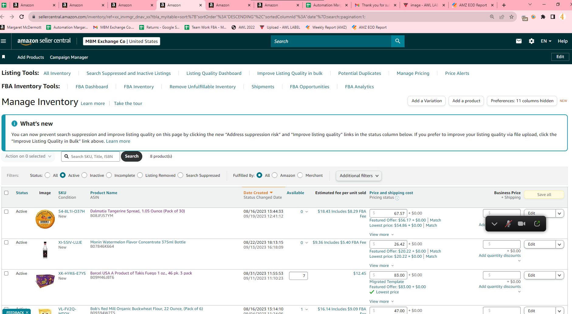
Task: Click the magnifier search button in header
Action: coord(398,41)
